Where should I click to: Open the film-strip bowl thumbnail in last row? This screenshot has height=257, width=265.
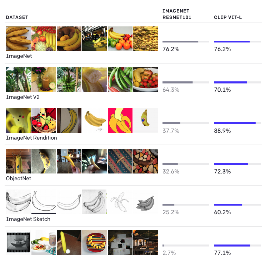pos(19,242)
